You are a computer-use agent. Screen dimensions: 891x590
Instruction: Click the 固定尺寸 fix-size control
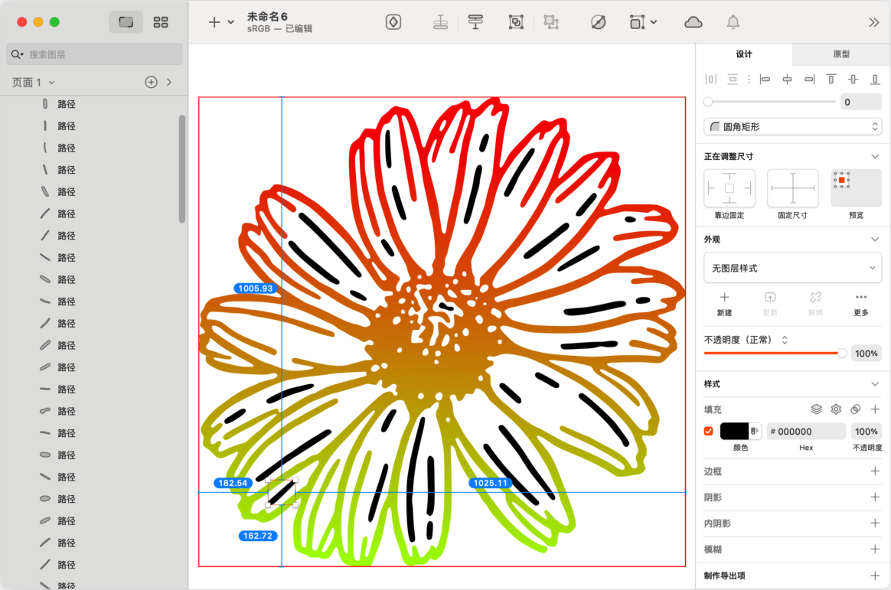(x=793, y=188)
